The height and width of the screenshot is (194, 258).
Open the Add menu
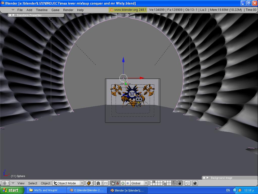(x=29, y=10)
